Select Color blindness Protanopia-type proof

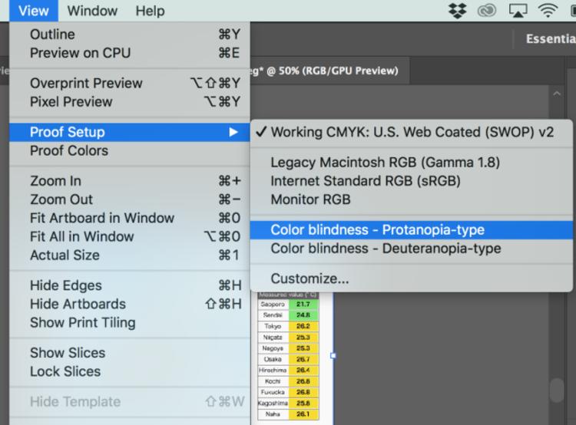click(377, 230)
